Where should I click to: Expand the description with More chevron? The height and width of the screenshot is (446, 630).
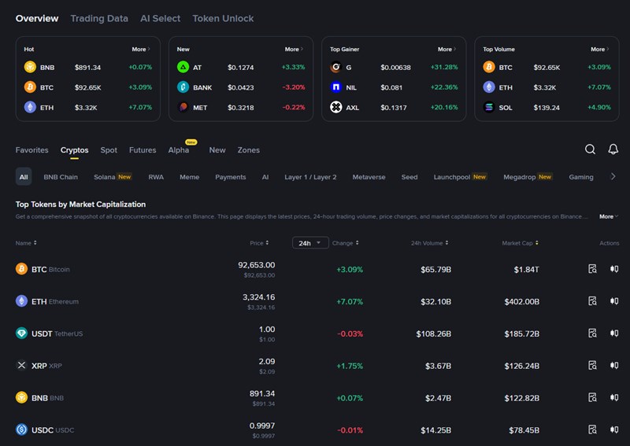click(608, 216)
